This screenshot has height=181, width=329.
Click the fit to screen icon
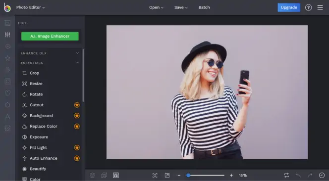pos(155,176)
